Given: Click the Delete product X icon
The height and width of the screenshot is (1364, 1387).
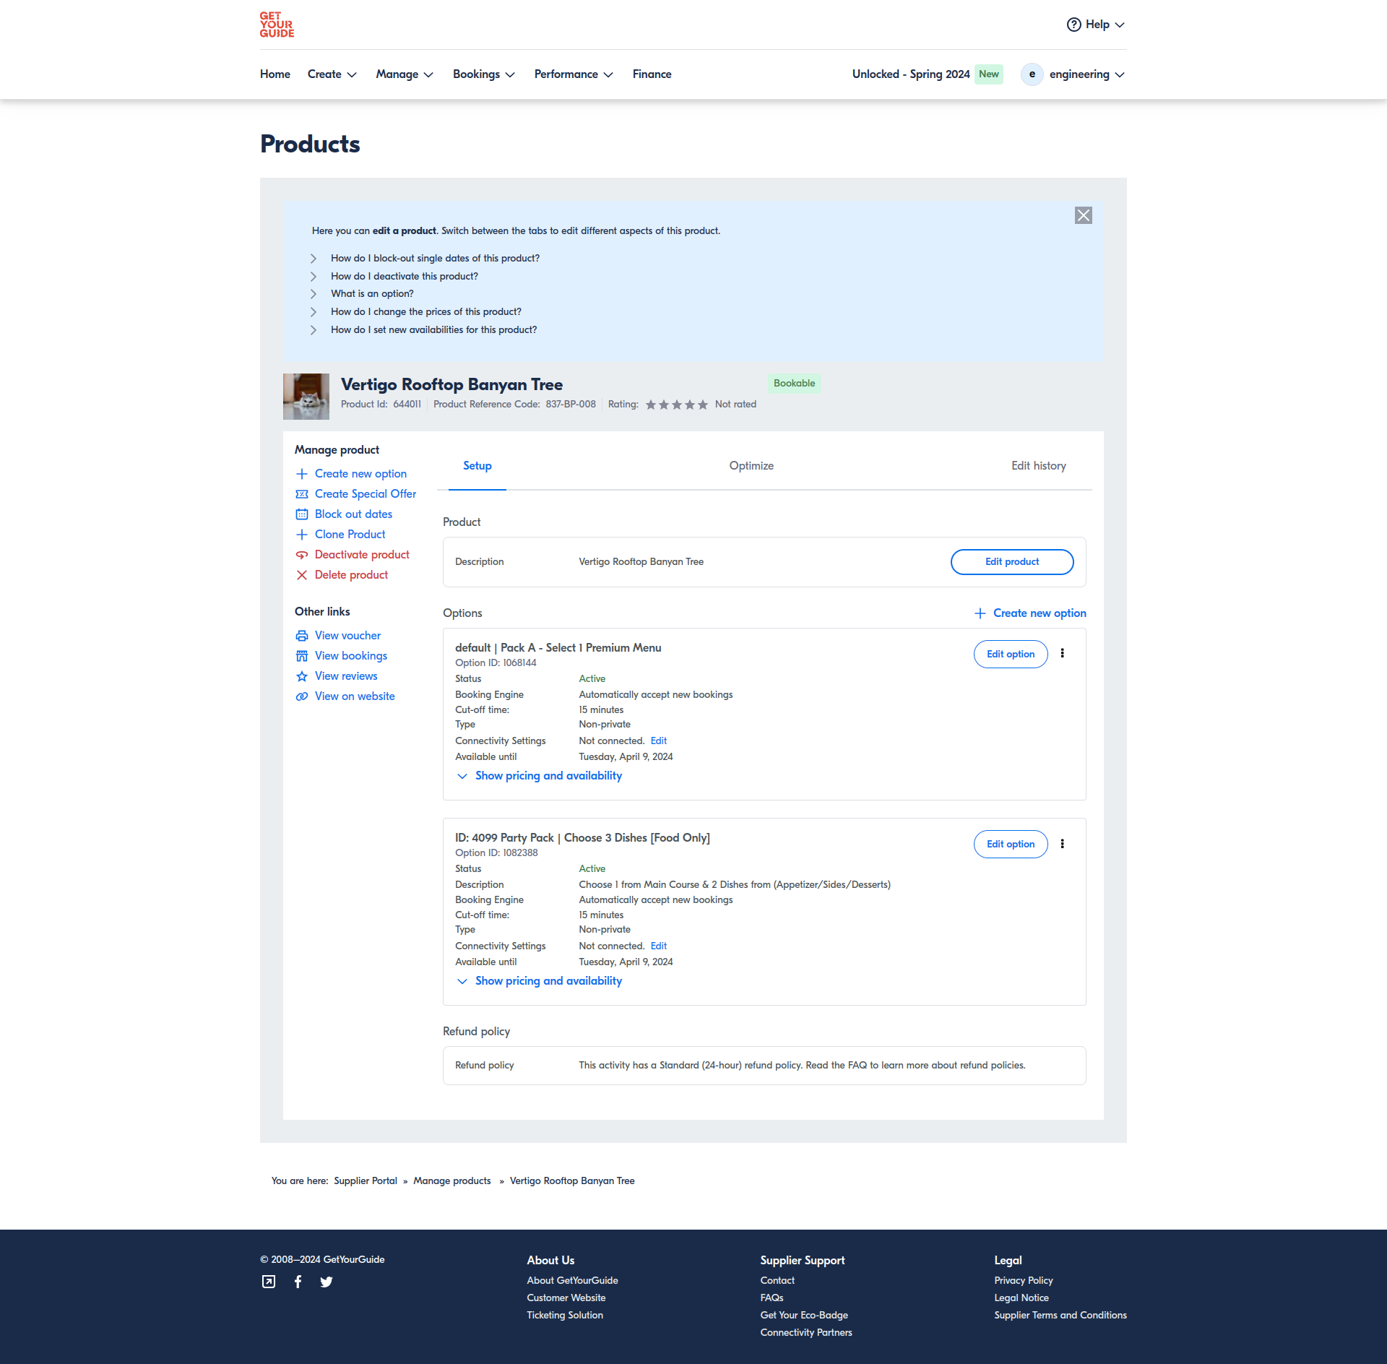Looking at the screenshot, I should point(302,575).
